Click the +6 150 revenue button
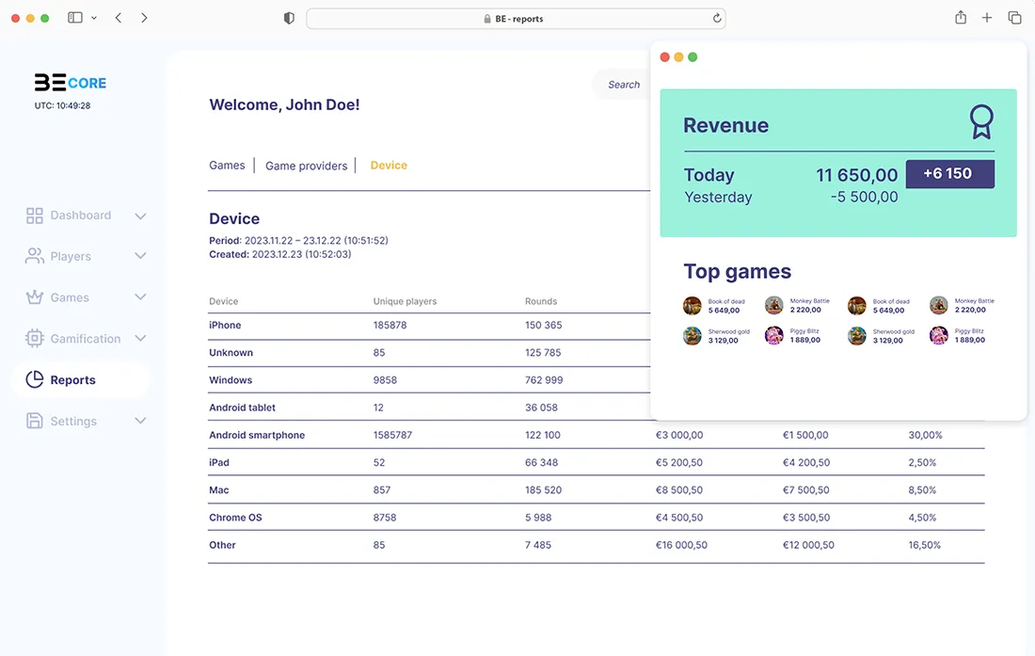The image size is (1035, 656). pyautogui.click(x=949, y=174)
